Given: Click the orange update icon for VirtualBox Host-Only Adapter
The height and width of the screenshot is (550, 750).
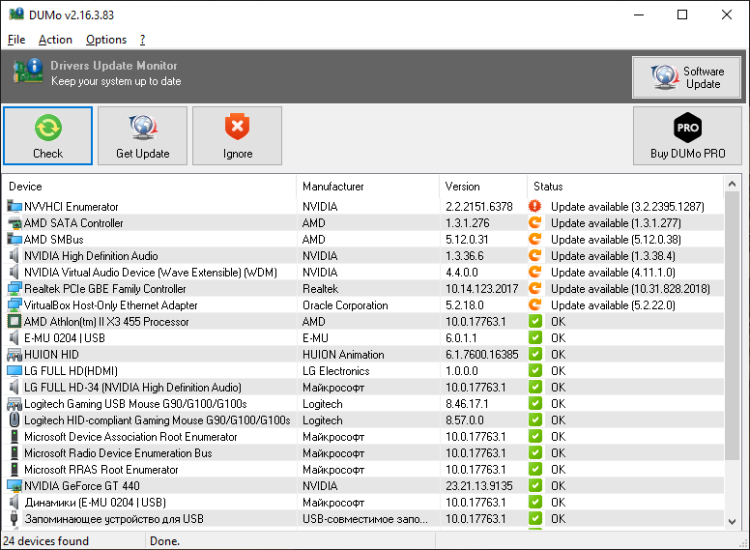Looking at the screenshot, I should [534, 304].
